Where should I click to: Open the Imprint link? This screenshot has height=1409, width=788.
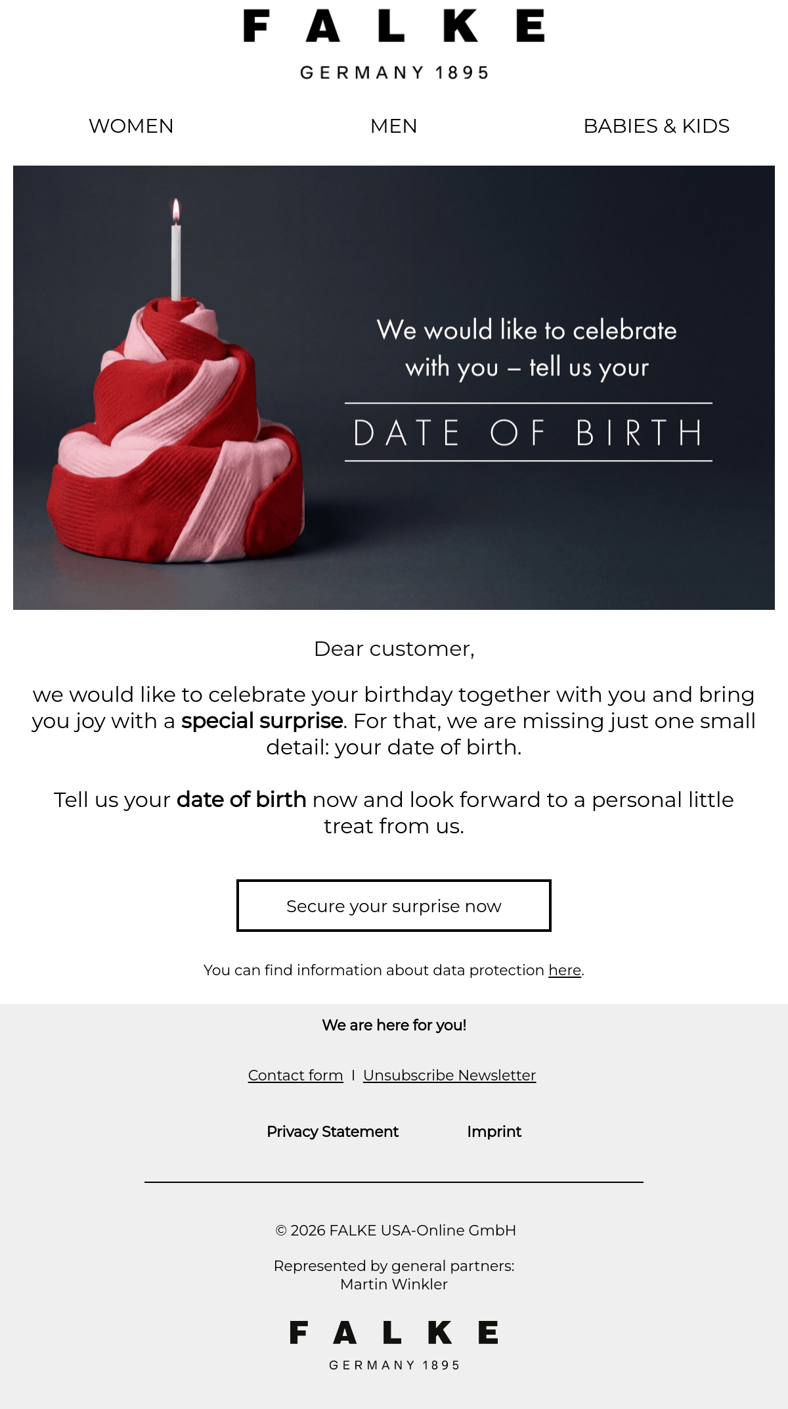click(494, 1132)
